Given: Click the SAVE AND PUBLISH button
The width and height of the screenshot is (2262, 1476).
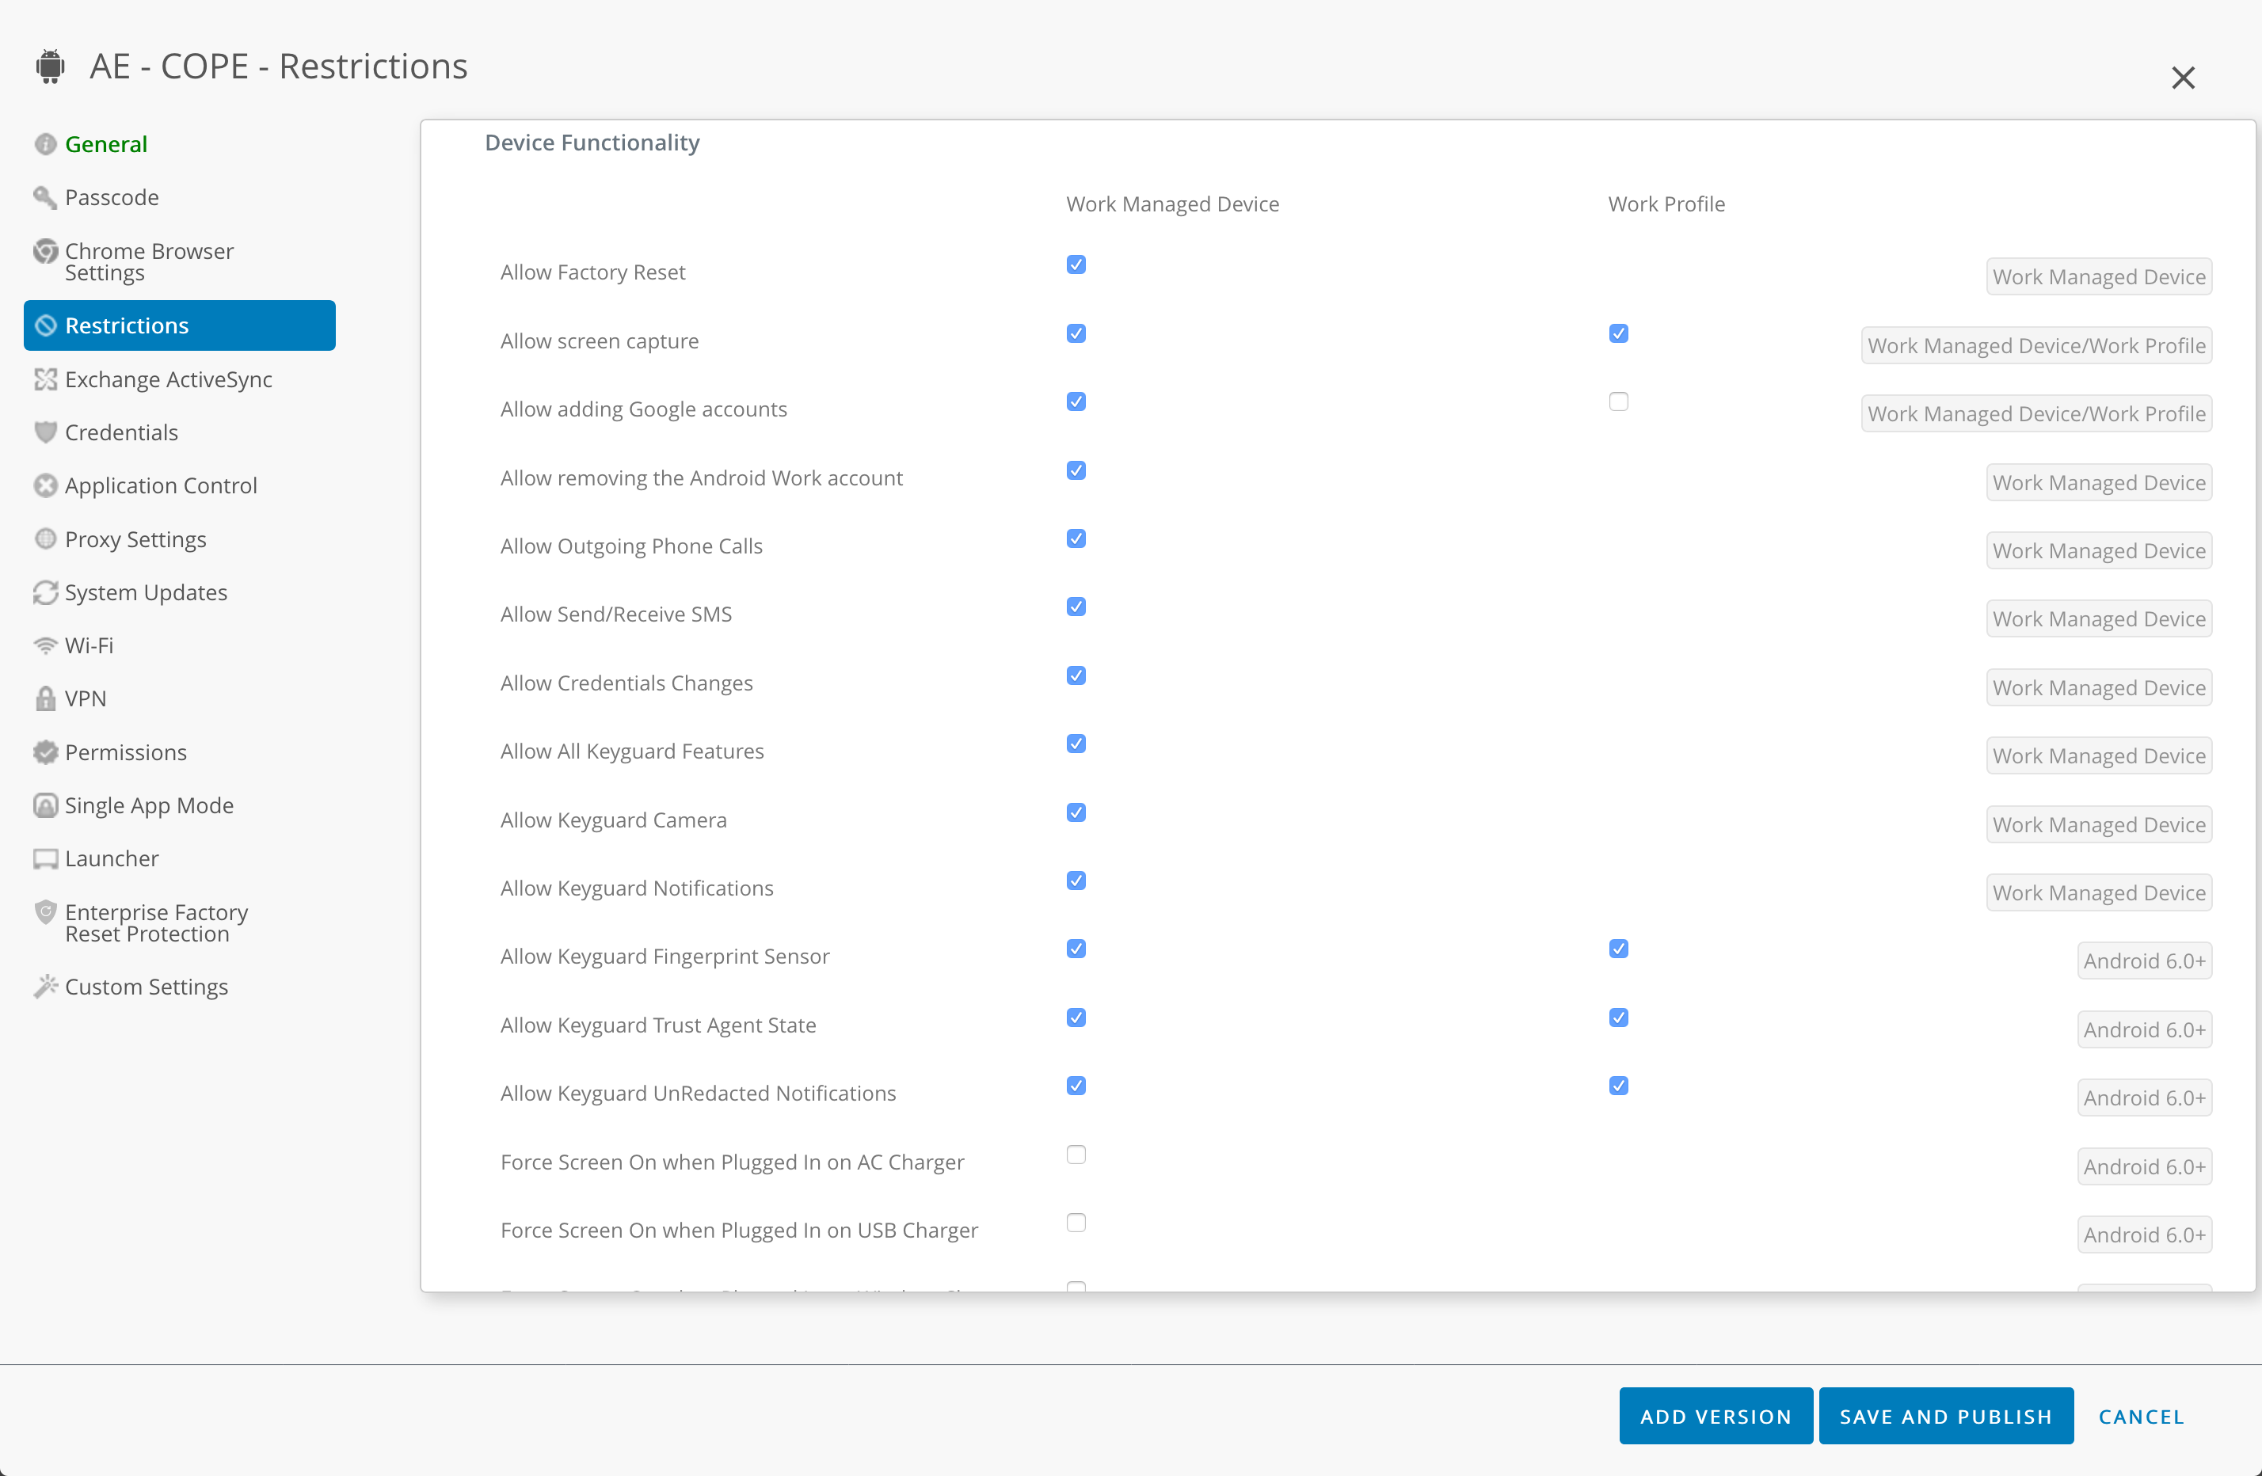Looking at the screenshot, I should [1944, 1415].
